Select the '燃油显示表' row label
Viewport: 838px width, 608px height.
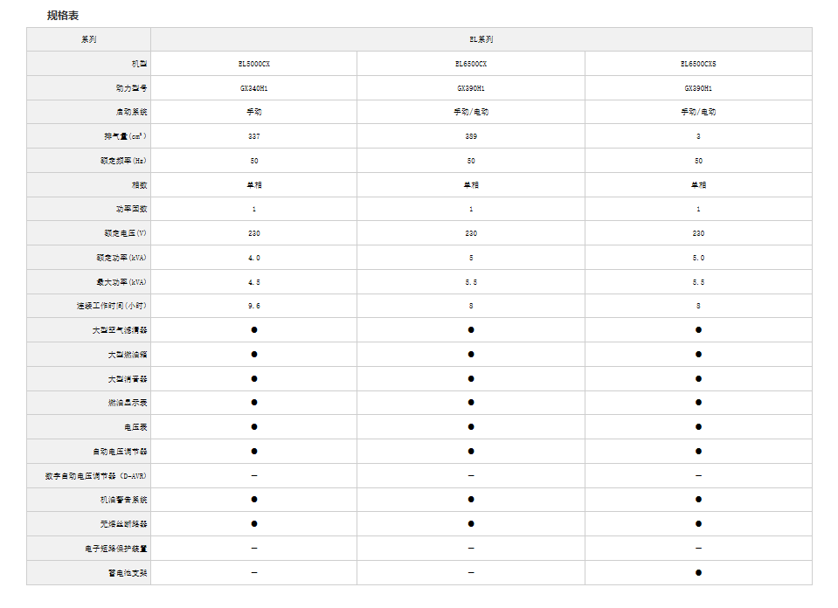(x=128, y=403)
